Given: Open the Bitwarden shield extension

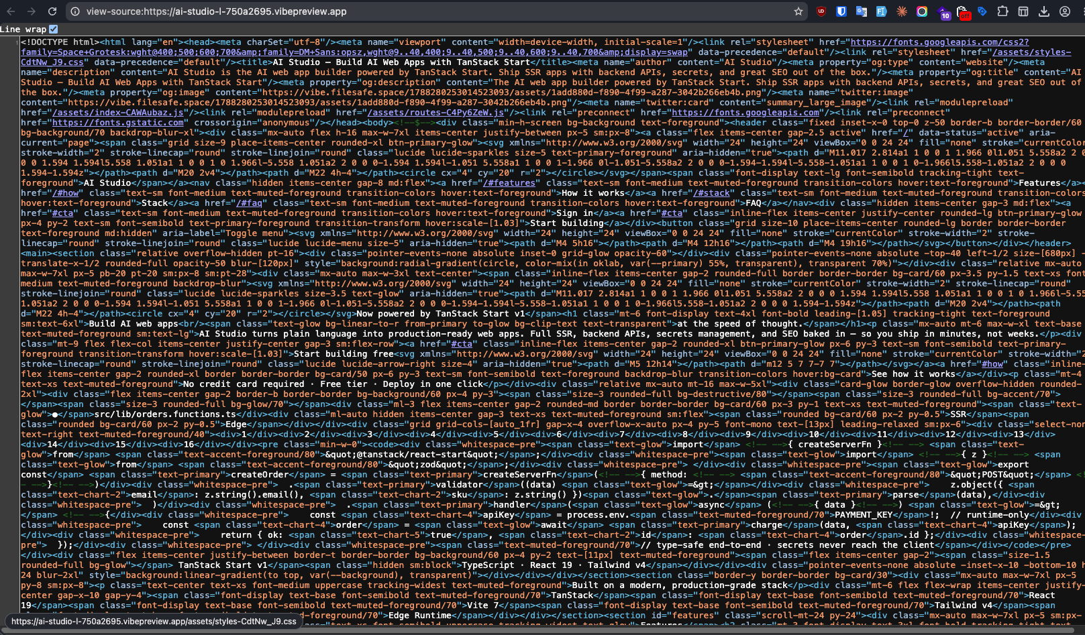Looking at the screenshot, I should point(841,11).
